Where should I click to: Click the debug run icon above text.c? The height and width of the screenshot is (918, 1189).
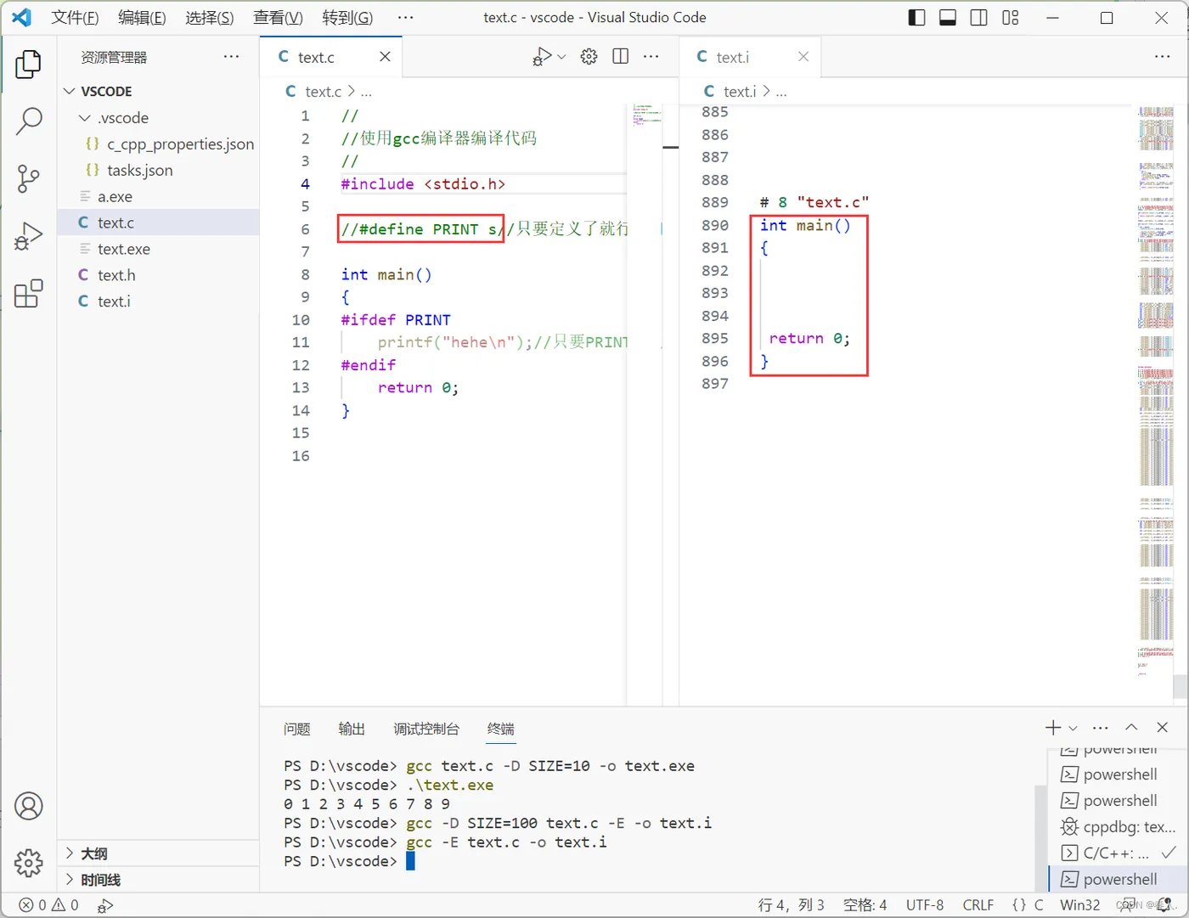[542, 57]
